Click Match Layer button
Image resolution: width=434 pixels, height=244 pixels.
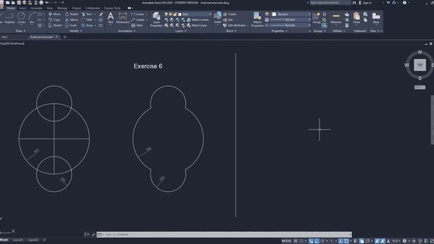click(197, 25)
